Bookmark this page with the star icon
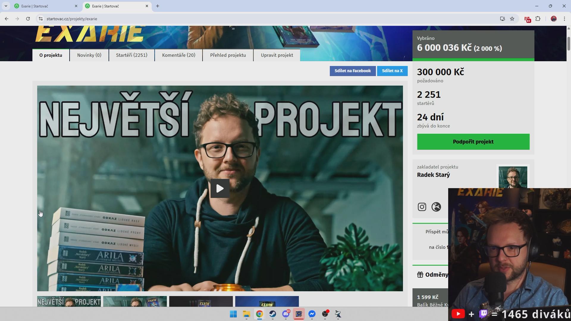The height and width of the screenshot is (321, 571). click(x=512, y=19)
